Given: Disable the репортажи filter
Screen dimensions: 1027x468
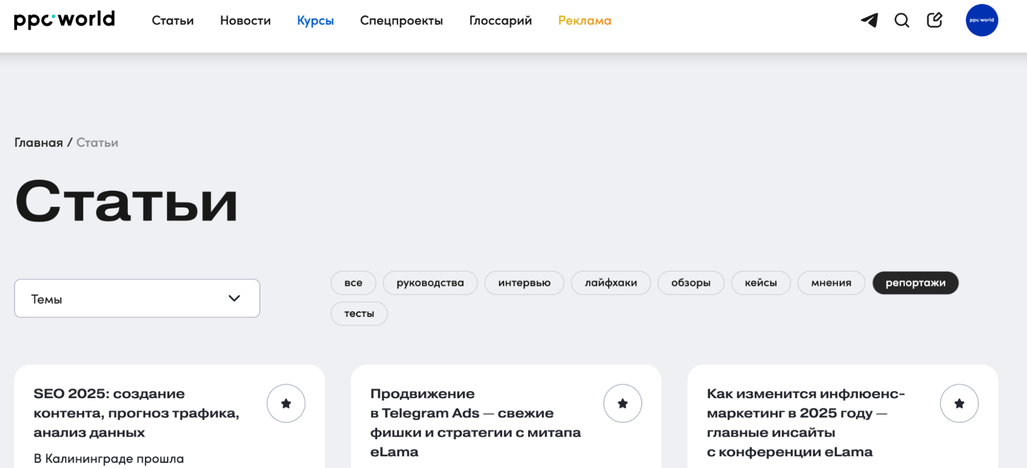Looking at the screenshot, I should pos(915,283).
